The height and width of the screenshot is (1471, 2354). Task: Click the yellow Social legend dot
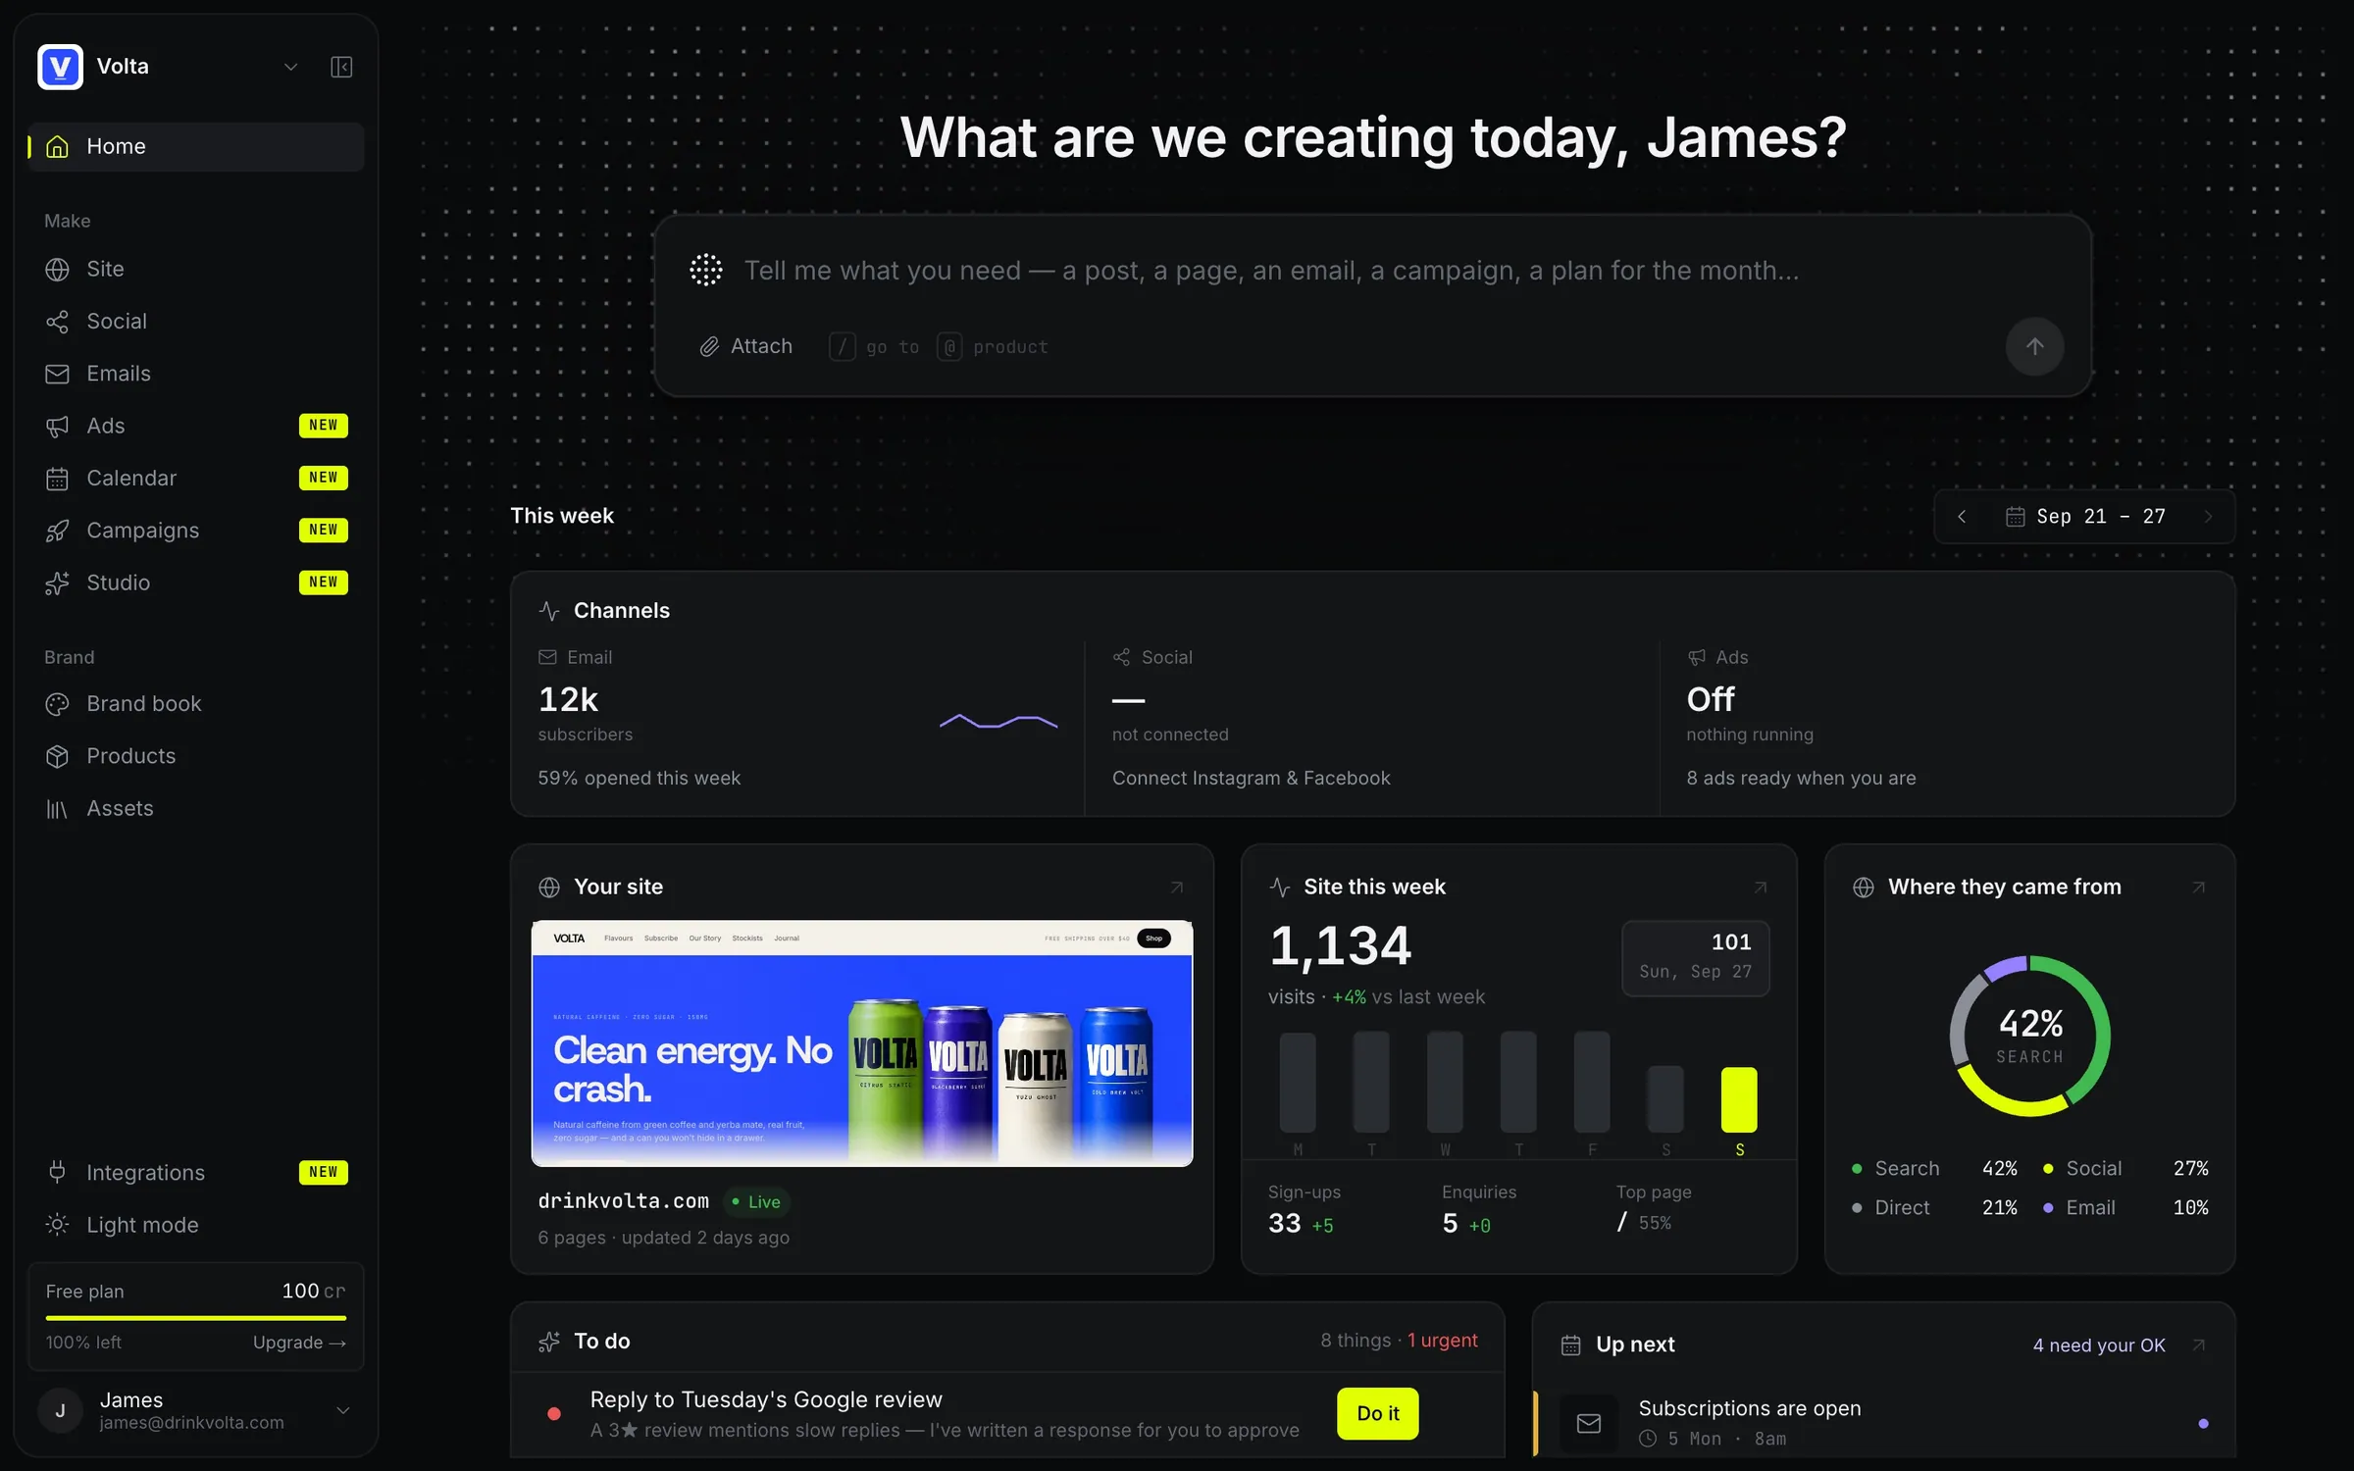pos(2048,1169)
